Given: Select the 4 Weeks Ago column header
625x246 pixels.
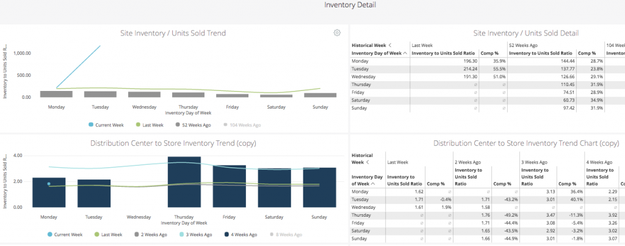Looking at the screenshot, I should click(599, 162).
